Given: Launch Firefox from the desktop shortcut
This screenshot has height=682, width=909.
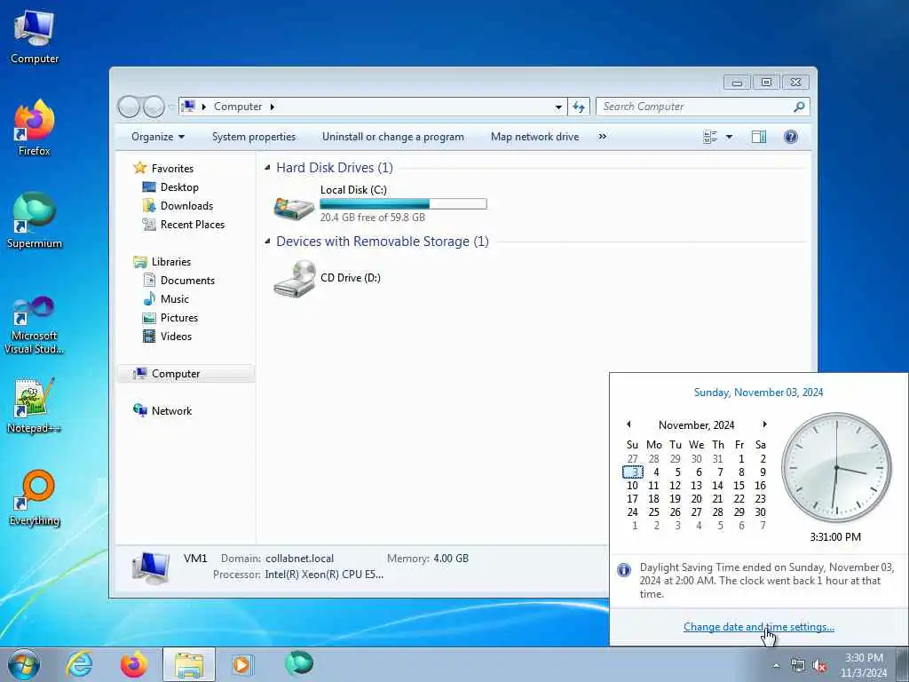Looking at the screenshot, I should click(x=35, y=129).
